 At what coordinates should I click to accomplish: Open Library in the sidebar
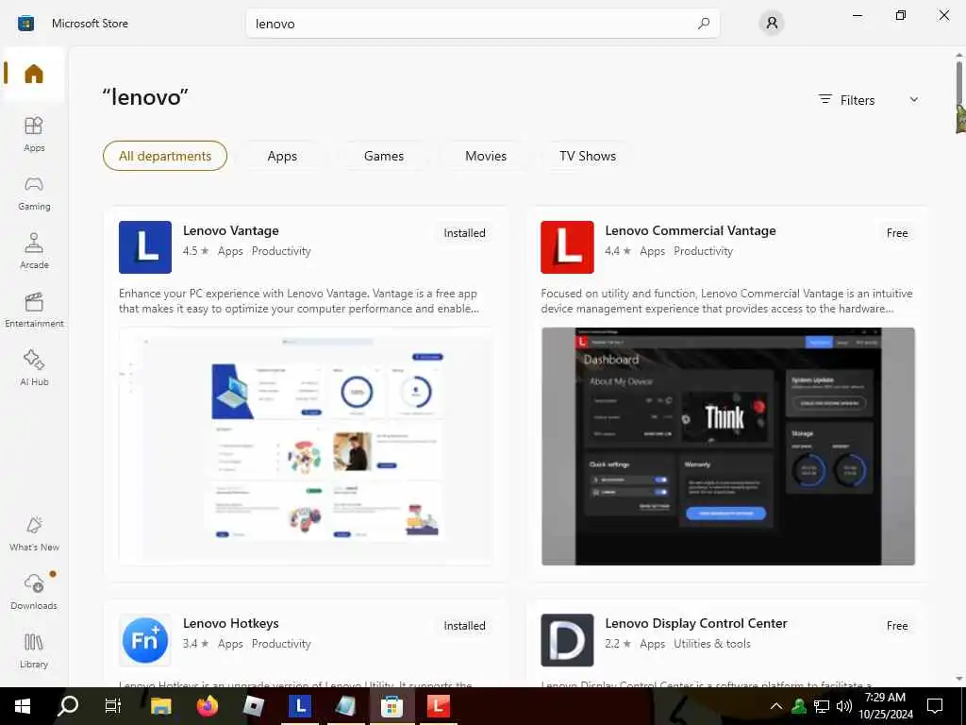[34, 650]
